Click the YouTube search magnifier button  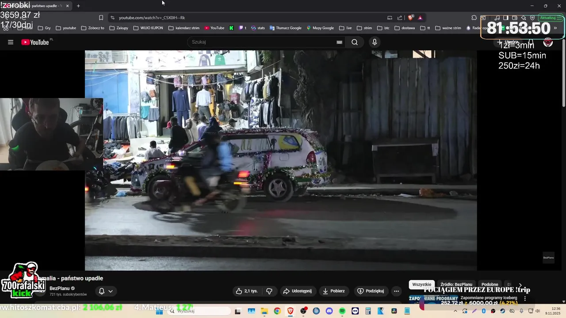[x=355, y=42]
